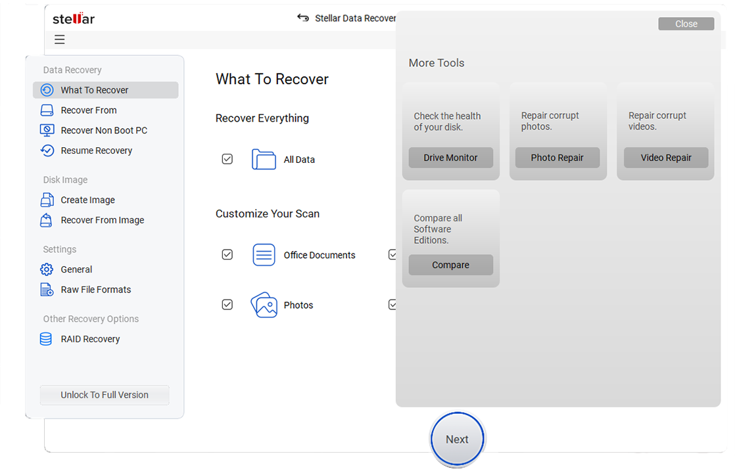Launch the Drive Monitor tool
The width and height of the screenshot is (735, 475).
click(x=450, y=158)
